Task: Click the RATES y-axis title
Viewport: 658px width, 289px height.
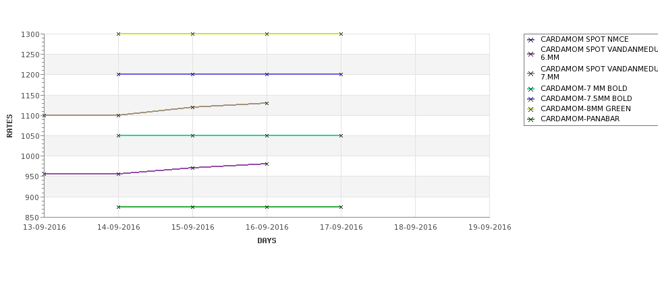Action: 9,126
